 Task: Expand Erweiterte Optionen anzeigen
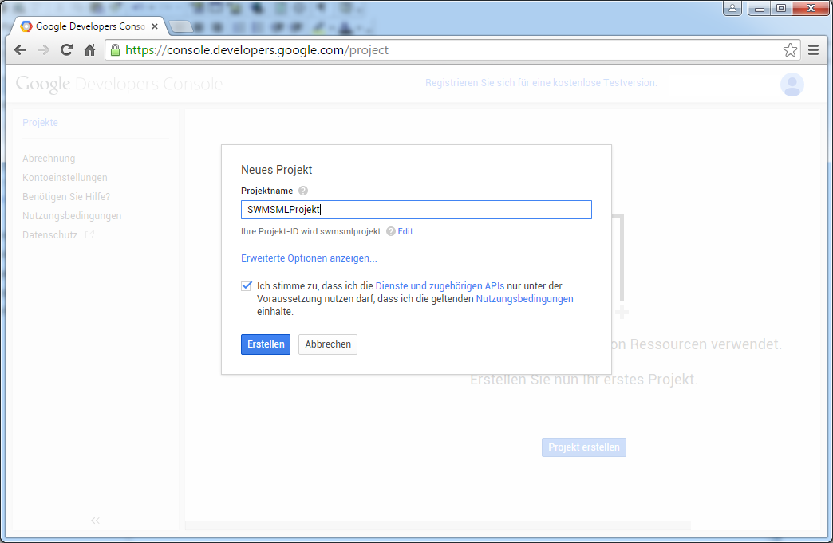point(309,258)
